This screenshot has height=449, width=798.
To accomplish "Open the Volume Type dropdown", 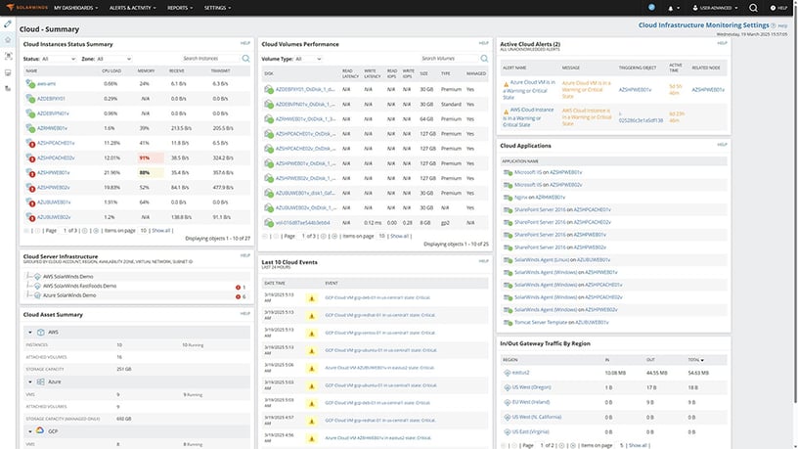I will coord(309,59).
